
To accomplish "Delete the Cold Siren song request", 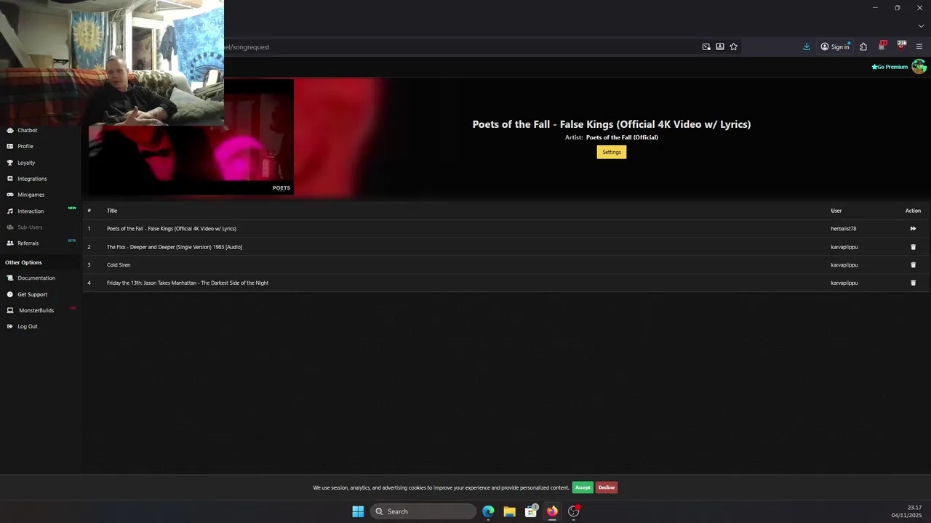I will pos(914,265).
